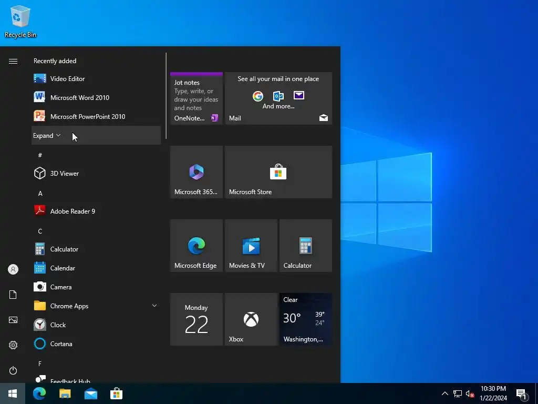Open Recycle Bin on the desktop
Image resolution: width=538 pixels, height=404 pixels.
(x=20, y=22)
